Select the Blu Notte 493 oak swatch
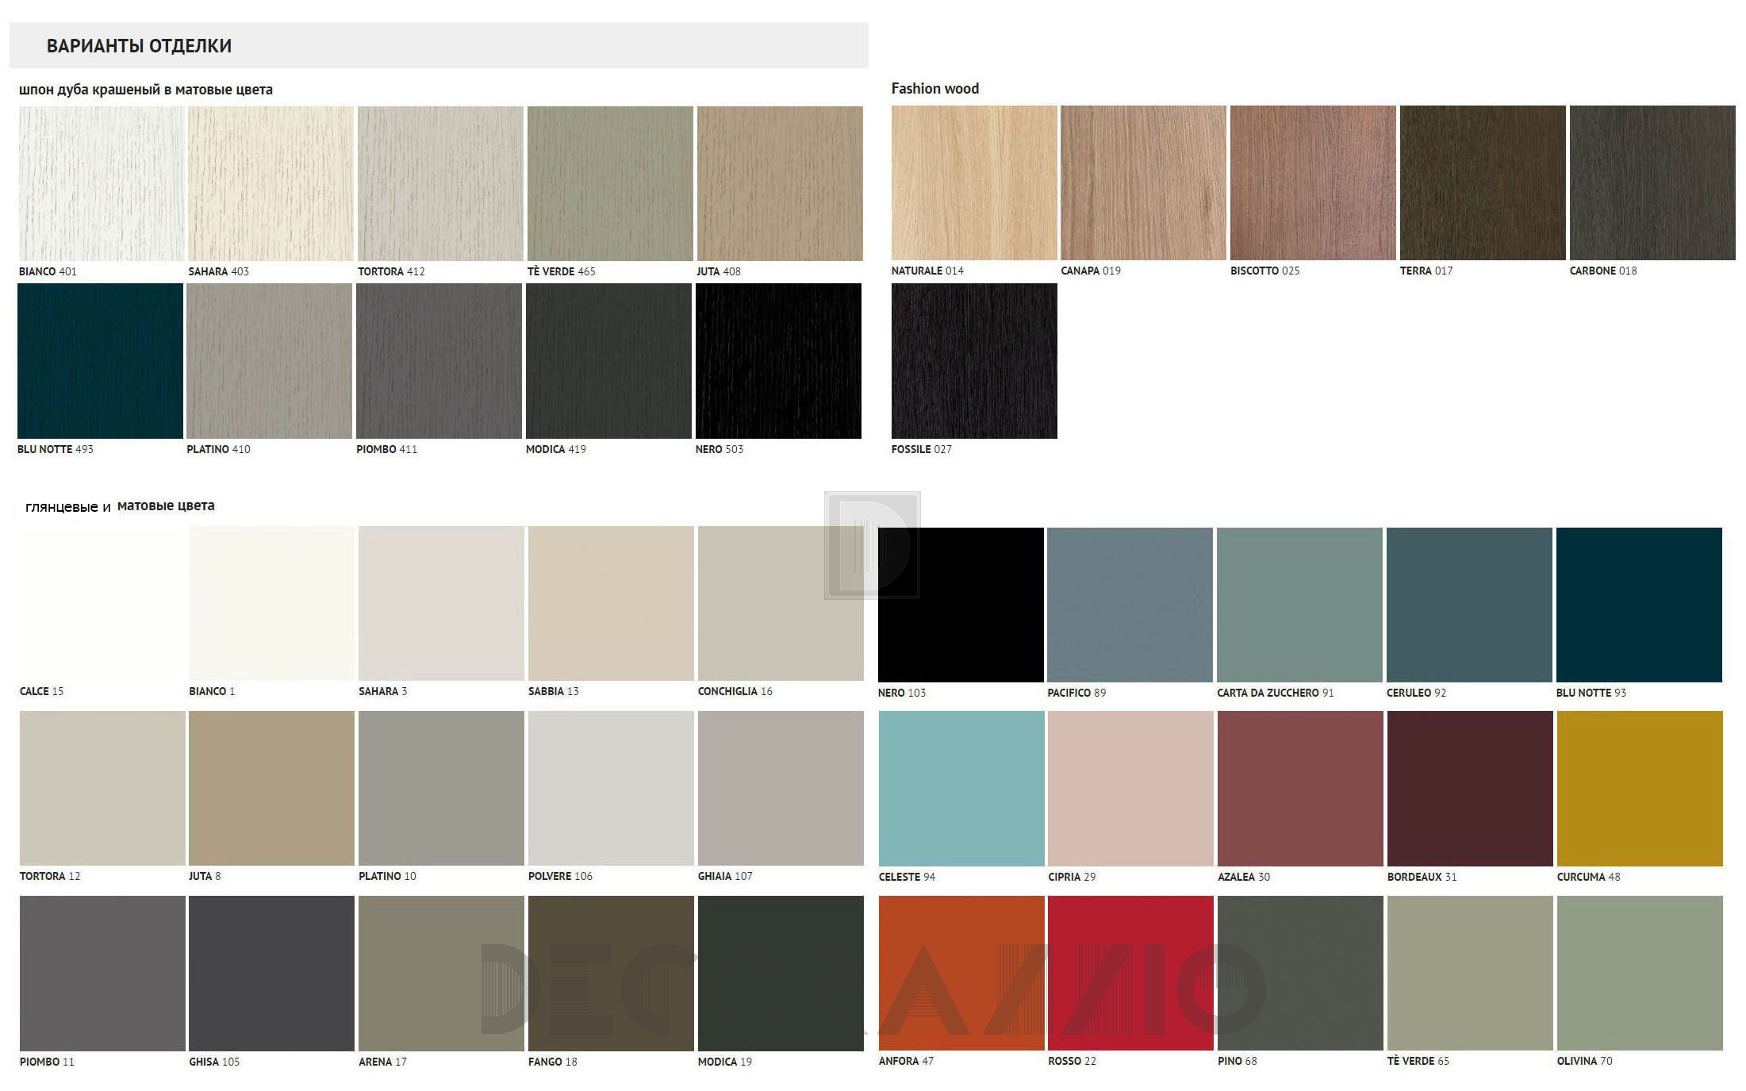This screenshot has width=1746, height=1091. point(100,361)
